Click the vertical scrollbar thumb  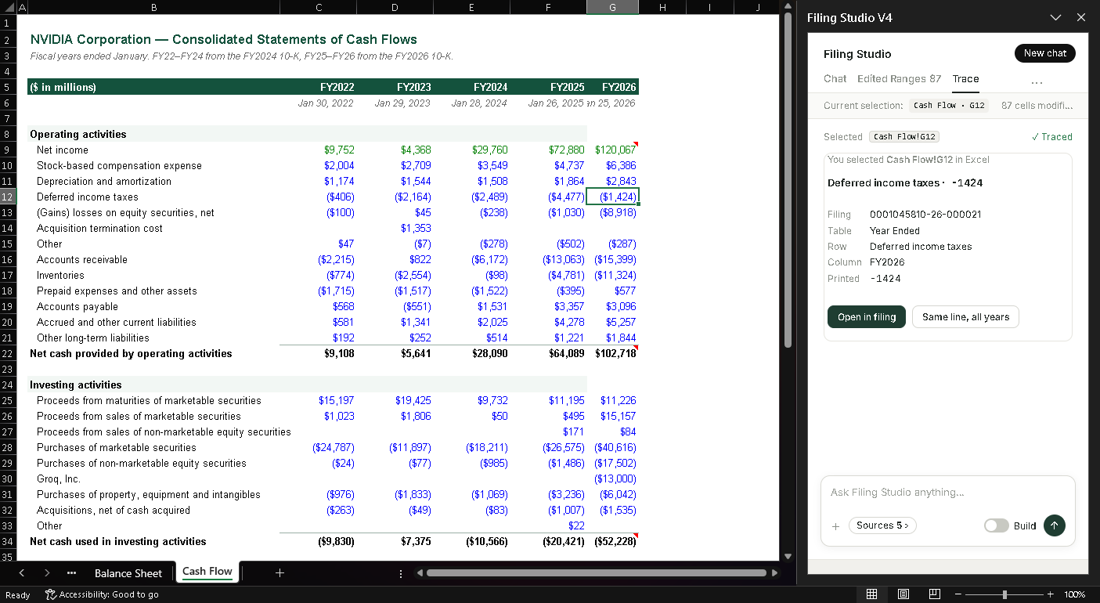(x=788, y=180)
